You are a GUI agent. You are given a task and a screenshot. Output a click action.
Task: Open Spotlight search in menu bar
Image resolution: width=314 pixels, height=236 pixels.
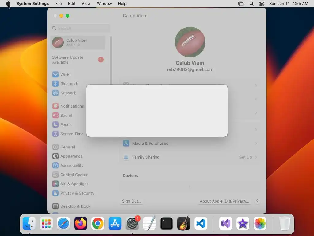(x=251, y=4)
